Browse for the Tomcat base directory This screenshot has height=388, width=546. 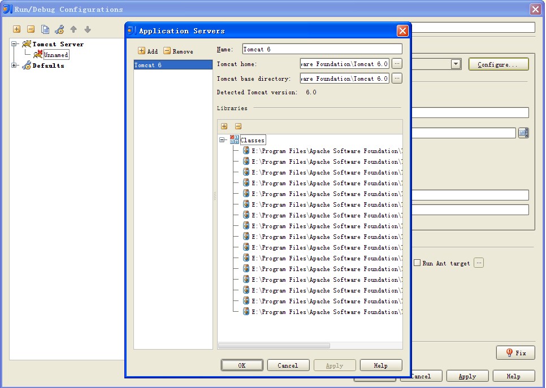coord(397,78)
